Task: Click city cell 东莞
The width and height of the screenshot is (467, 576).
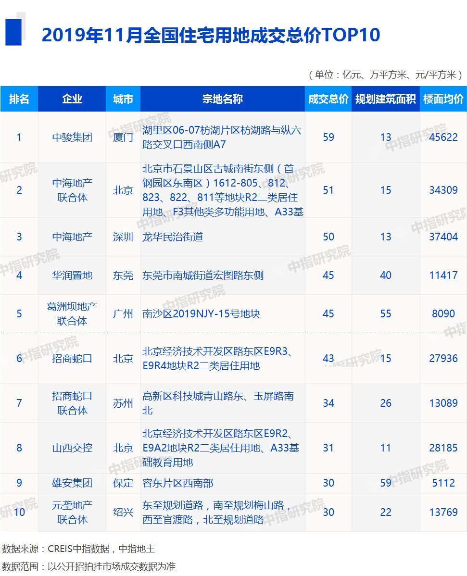Action: [x=123, y=275]
